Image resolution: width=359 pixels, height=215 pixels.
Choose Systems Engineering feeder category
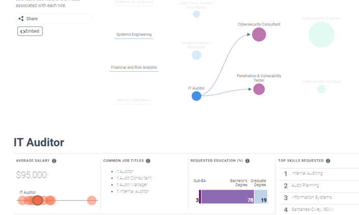pyautogui.click(x=134, y=35)
